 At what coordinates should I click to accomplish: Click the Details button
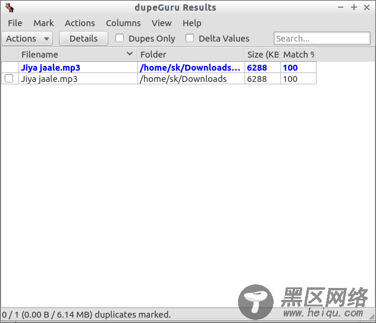click(83, 39)
